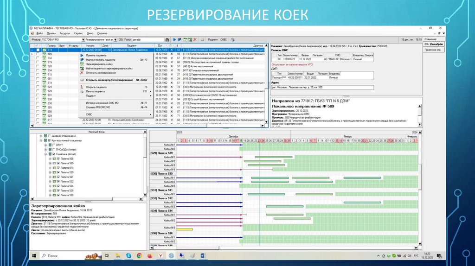Click the red X cancel reservation toolbar icon
The image size is (475, 266).
coord(195,40)
